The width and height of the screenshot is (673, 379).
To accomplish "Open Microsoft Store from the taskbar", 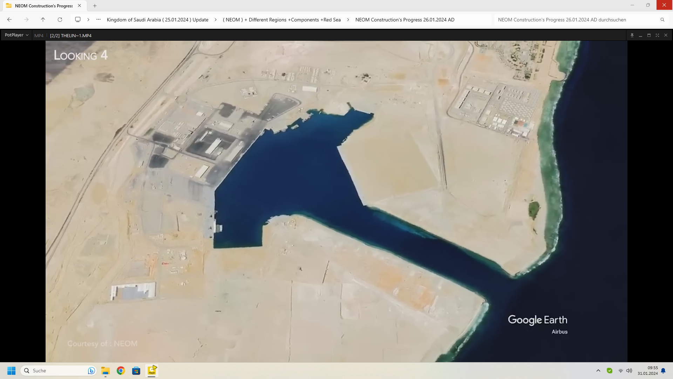I will pos(136,371).
